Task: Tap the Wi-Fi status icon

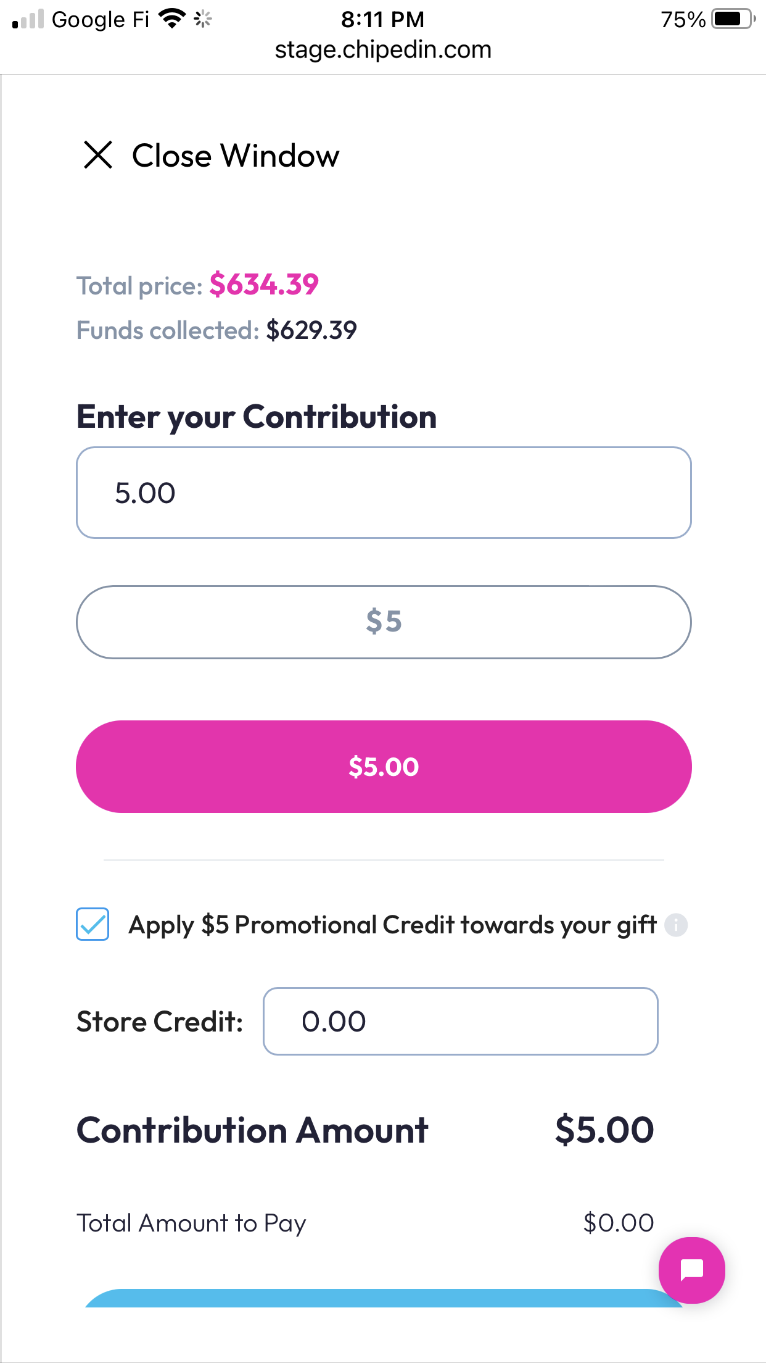Action: (172, 19)
